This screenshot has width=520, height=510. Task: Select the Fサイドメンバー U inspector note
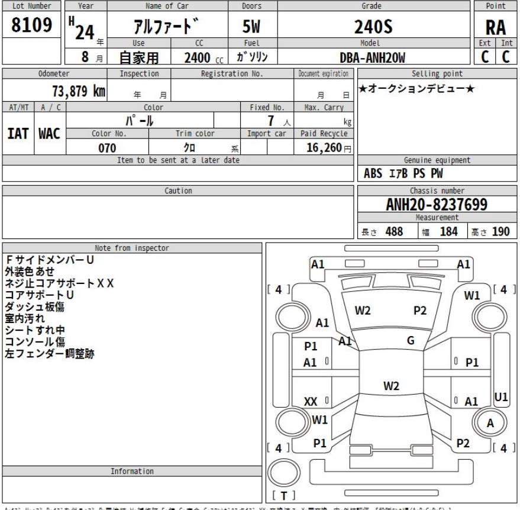click(x=50, y=260)
